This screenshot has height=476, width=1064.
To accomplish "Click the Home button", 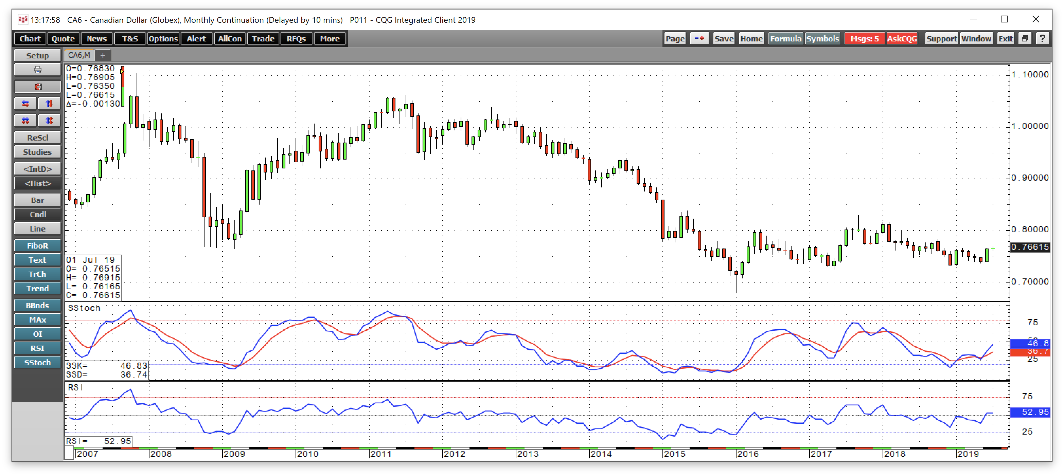I will click(x=751, y=38).
